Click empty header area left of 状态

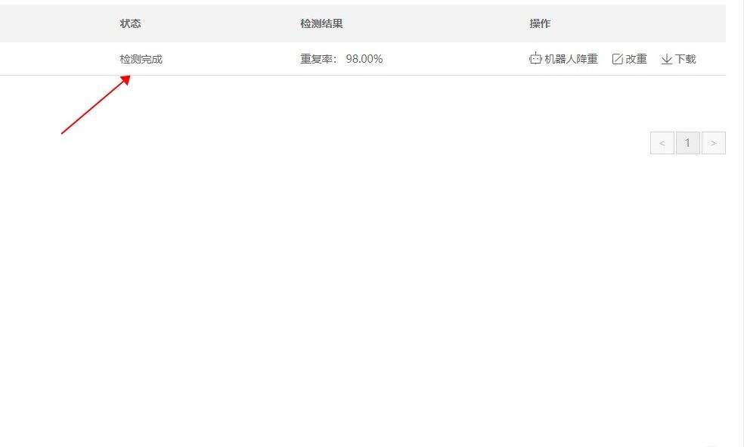point(53,23)
